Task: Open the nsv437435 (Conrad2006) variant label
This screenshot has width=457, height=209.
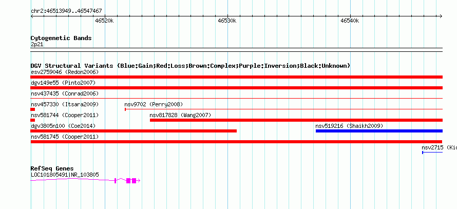Action: (x=65, y=93)
